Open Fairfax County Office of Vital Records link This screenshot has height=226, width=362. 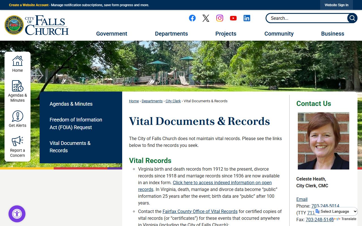click(200, 211)
